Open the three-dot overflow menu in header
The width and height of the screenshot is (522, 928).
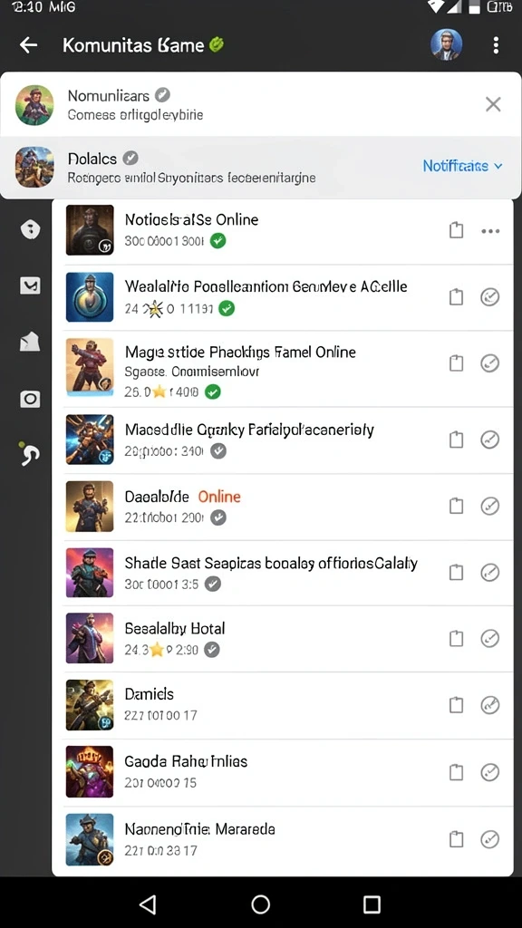pos(496,45)
